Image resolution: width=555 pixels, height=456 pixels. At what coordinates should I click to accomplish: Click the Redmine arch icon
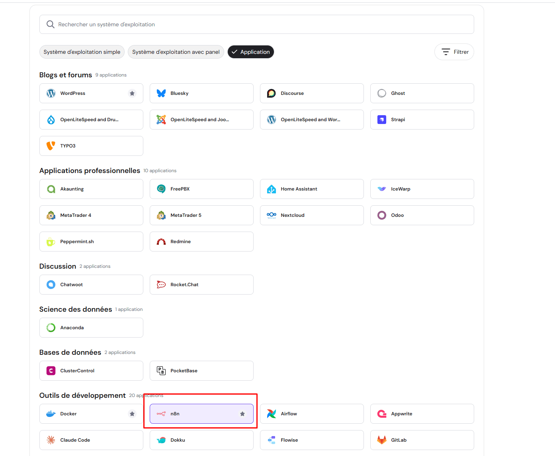coord(161,242)
